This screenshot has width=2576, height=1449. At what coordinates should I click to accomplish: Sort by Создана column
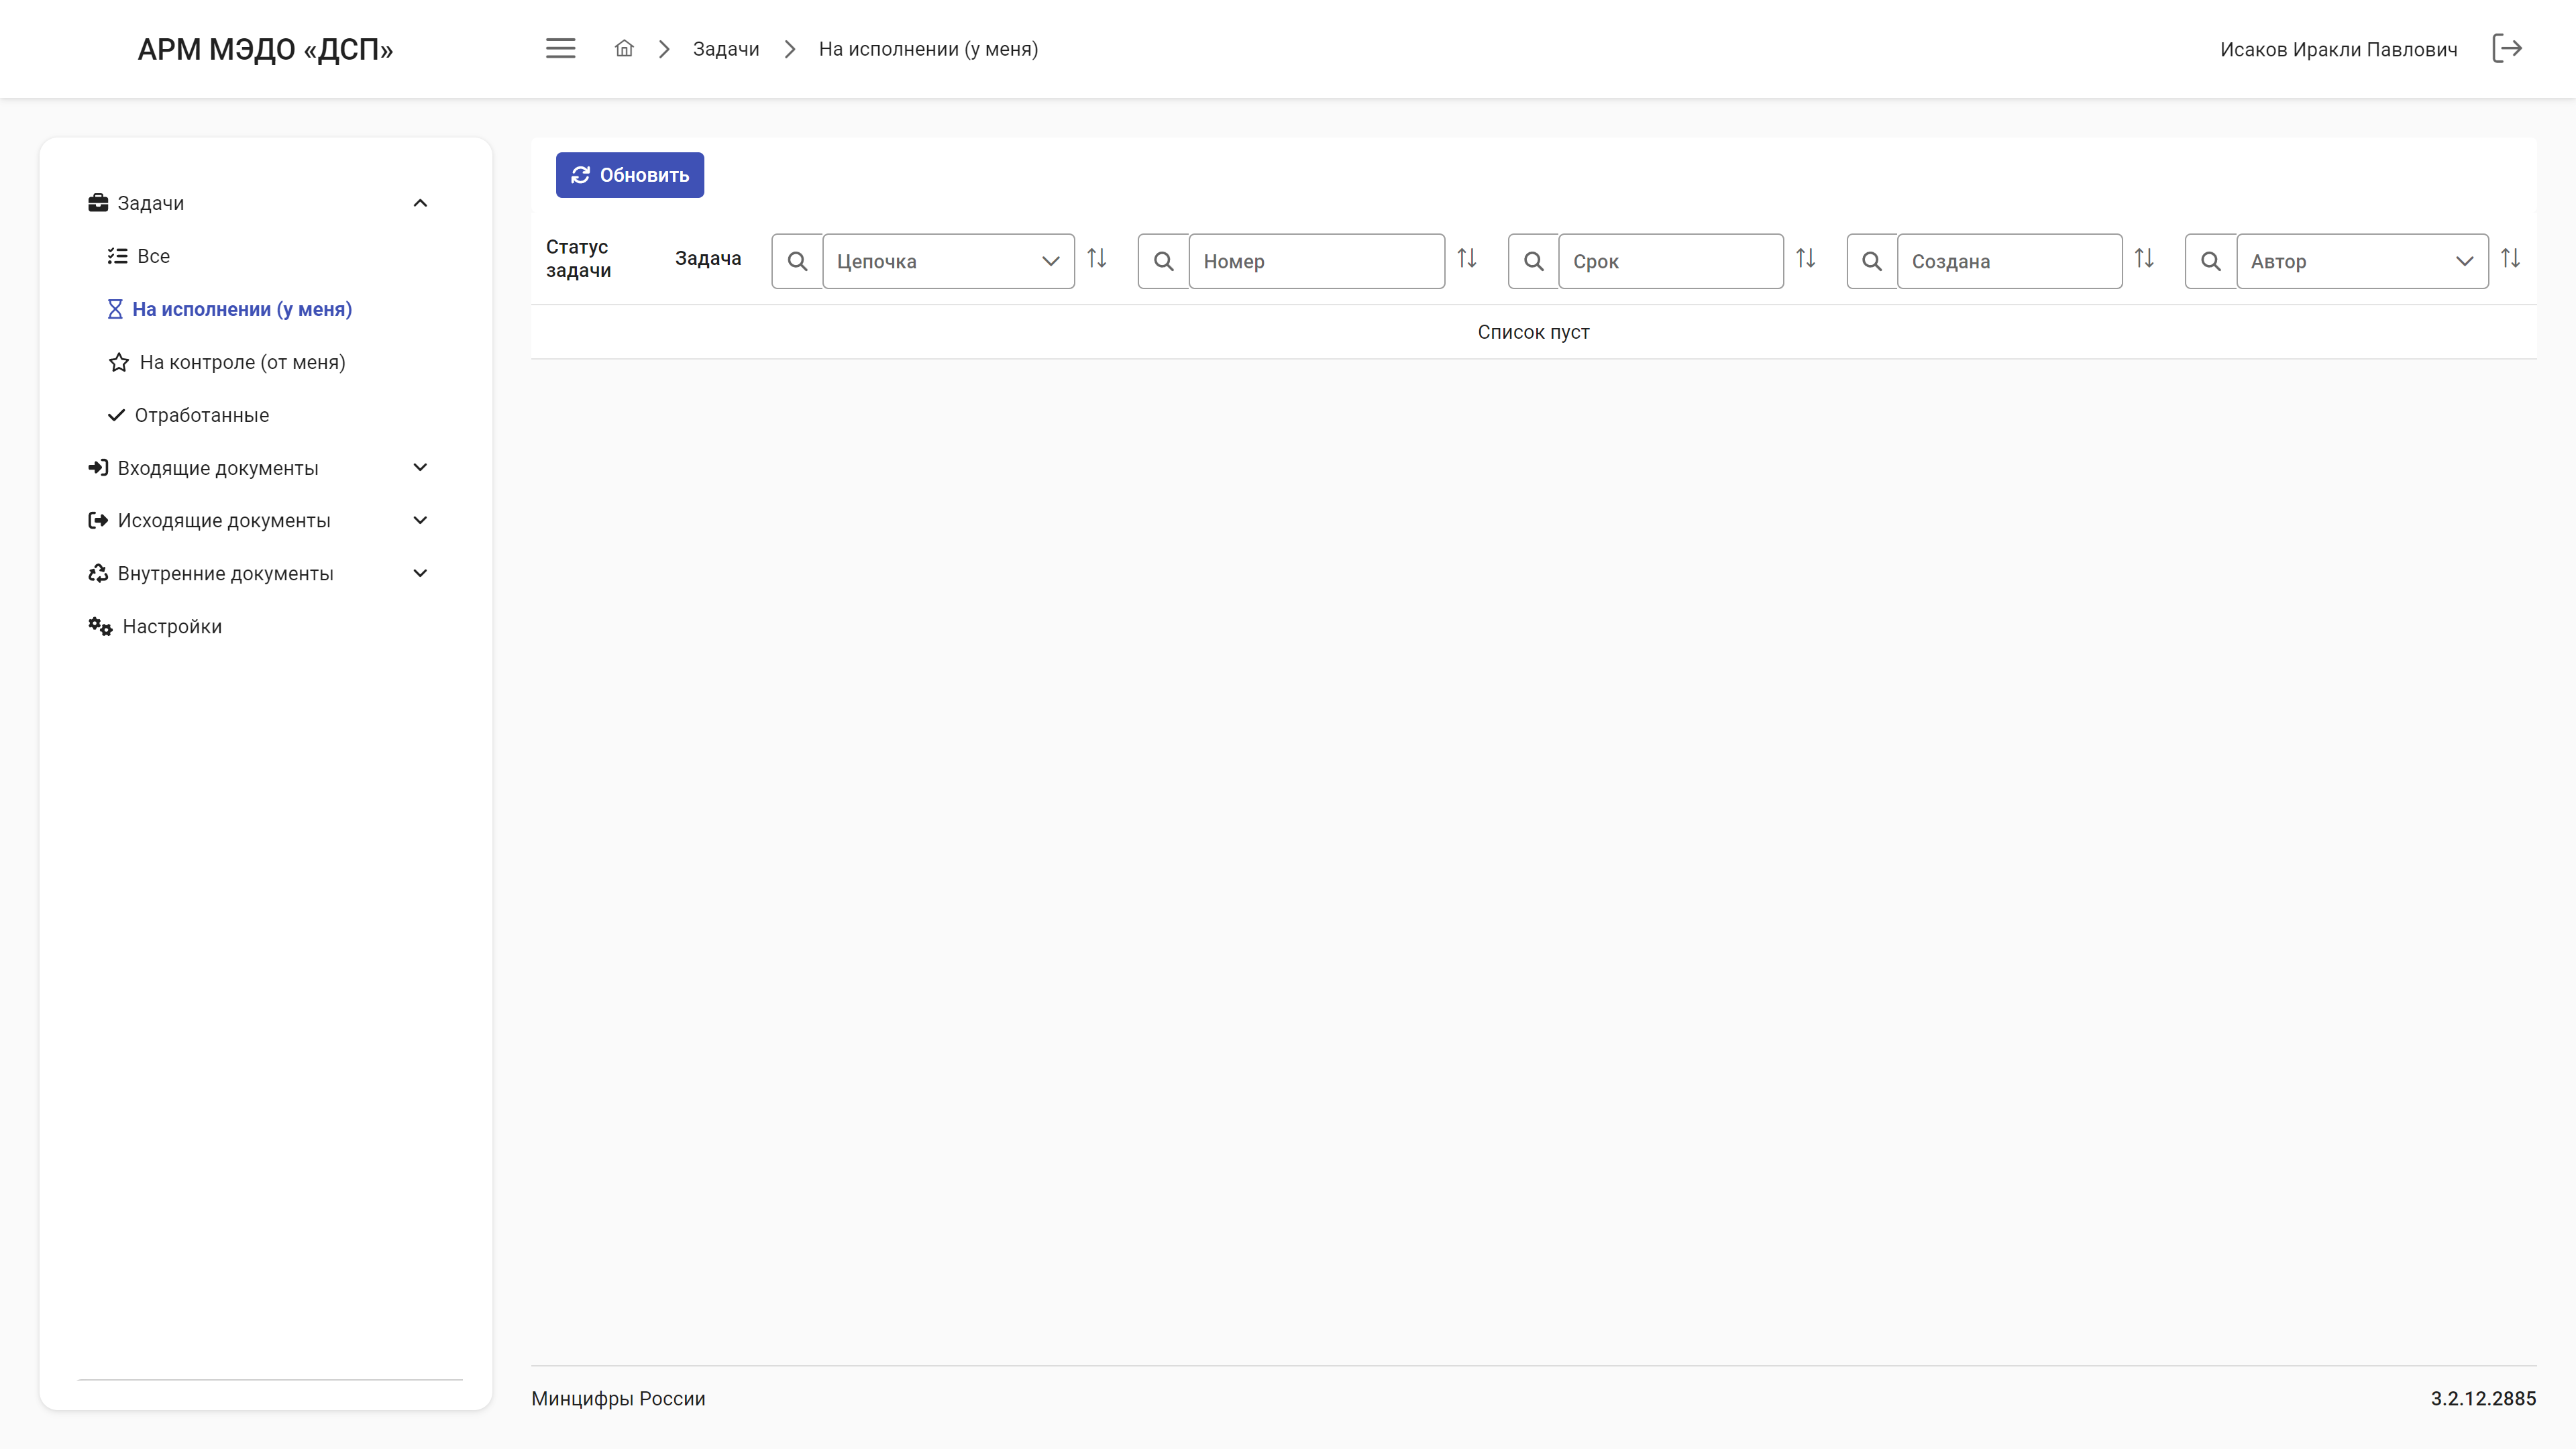point(2144,259)
